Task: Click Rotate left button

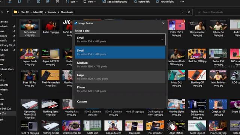Action: coord(142,1)
